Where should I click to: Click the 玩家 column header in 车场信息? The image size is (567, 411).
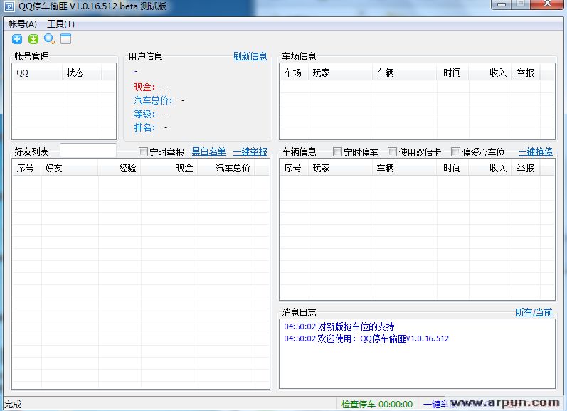coord(341,73)
